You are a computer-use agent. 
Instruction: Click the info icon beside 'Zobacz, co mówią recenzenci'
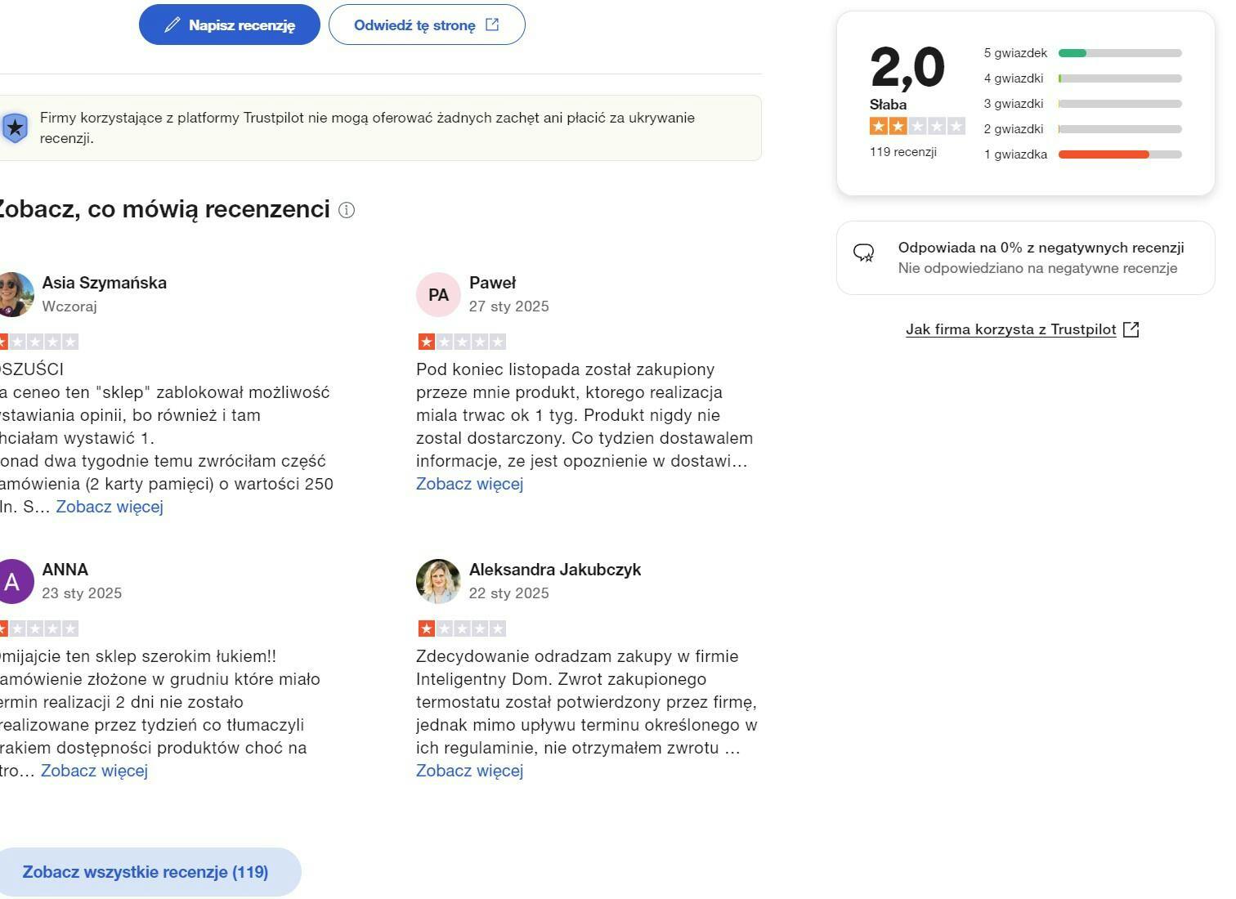(347, 211)
